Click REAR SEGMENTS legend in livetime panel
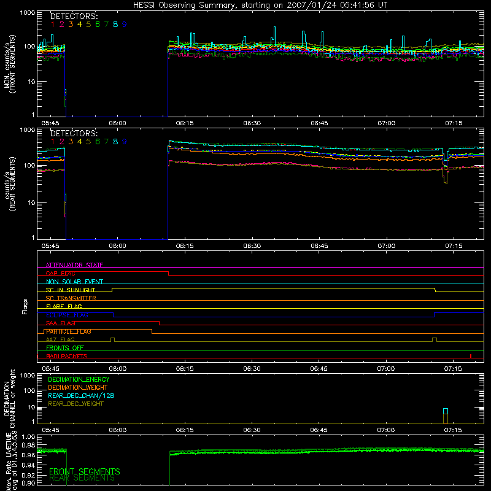This screenshot has height=491, width=491. [82, 478]
